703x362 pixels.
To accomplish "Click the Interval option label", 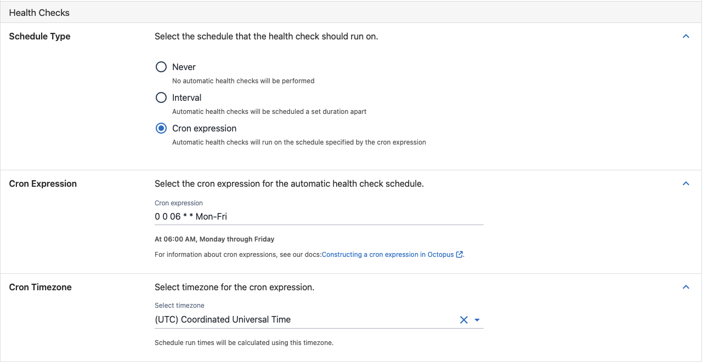I will pyautogui.click(x=187, y=97).
